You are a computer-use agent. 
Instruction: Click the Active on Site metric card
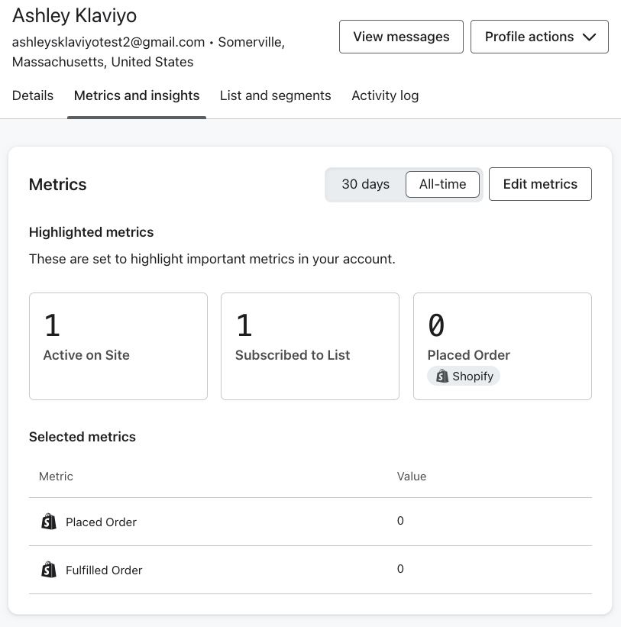coord(118,345)
